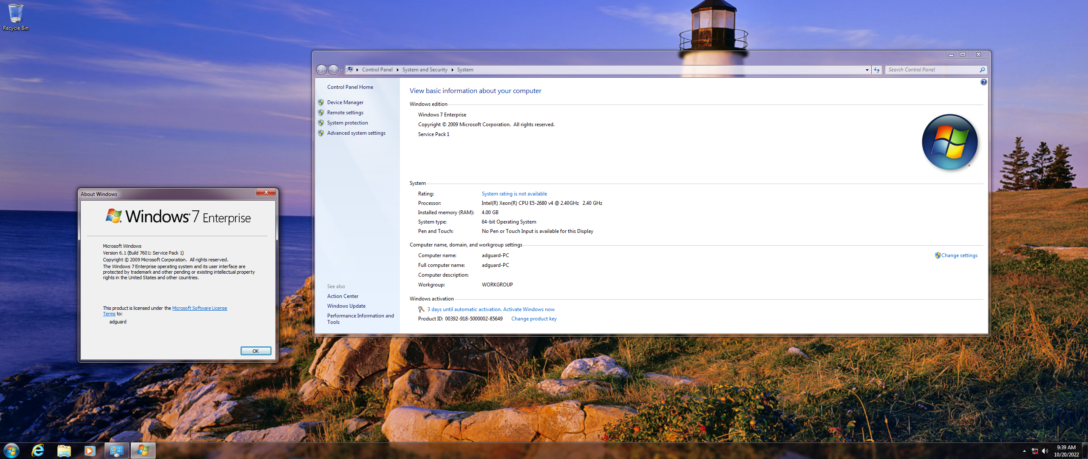This screenshot has width=1088, height=459.
Task: Click the 64-bit Operating System text
Action: [x=509, y=222]
